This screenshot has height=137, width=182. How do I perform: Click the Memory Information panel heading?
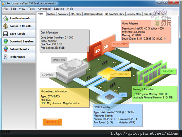pyautogui.click(x=143, y=89)
